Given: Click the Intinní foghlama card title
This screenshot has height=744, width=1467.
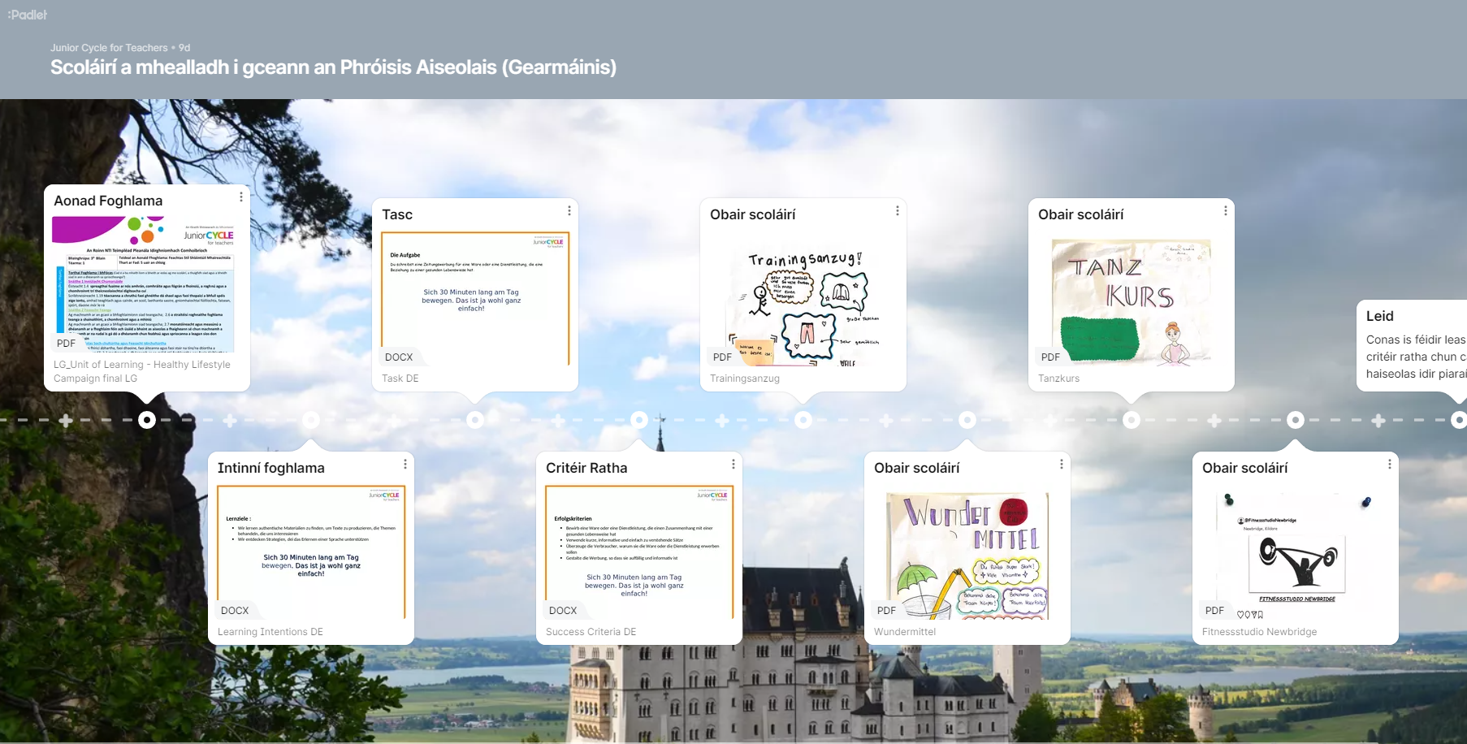Looking at the screenshot, I should 271,468.
